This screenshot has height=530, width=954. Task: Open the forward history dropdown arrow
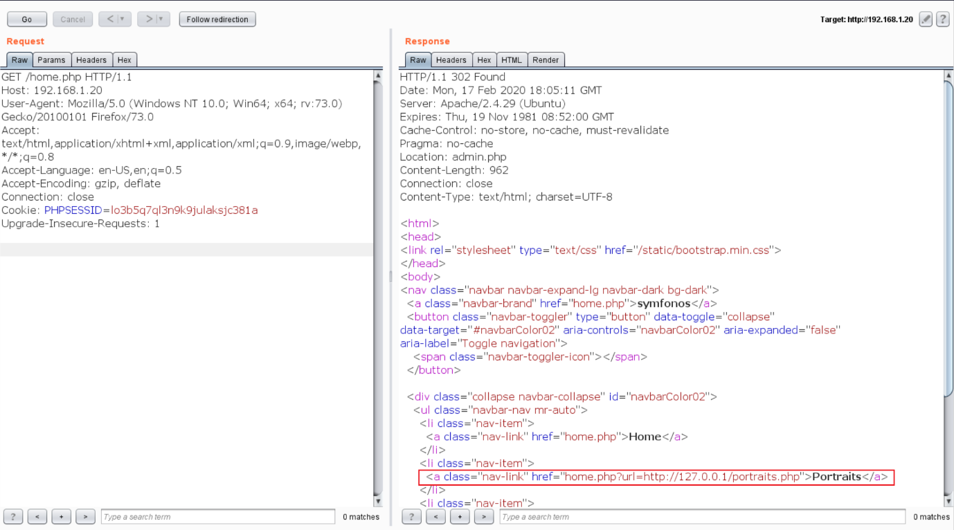tap(162, 19)
